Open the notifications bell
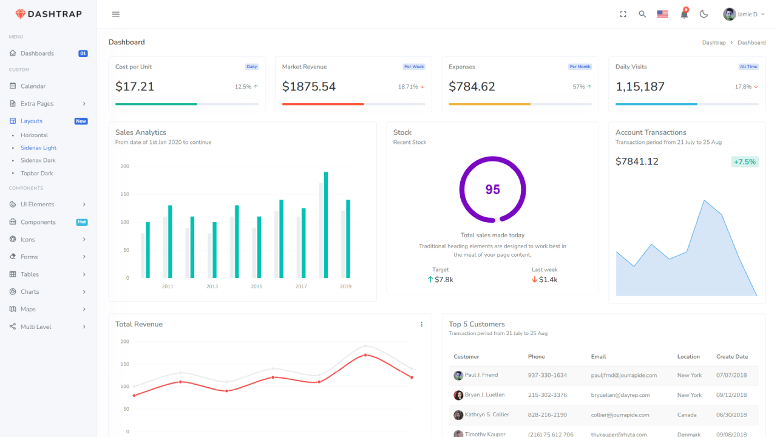Image resolution: width=777 pixels, height=437 pixels. [x=684, y=14]
